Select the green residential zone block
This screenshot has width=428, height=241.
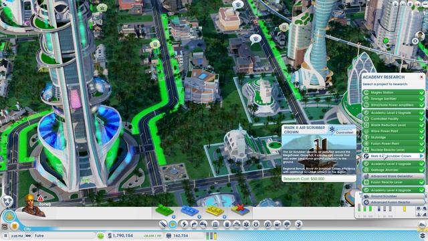pyautogui.click(x=165, y=211)
